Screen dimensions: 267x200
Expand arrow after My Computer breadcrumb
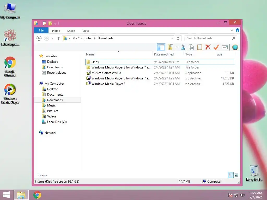pyautogui.click(x=95, y=38)
